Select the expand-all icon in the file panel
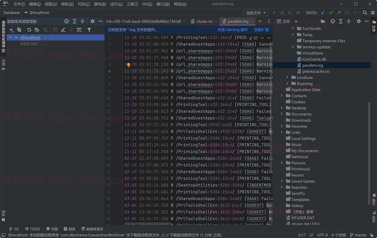Viewport: 377px width, 238px height. point(341,21)
